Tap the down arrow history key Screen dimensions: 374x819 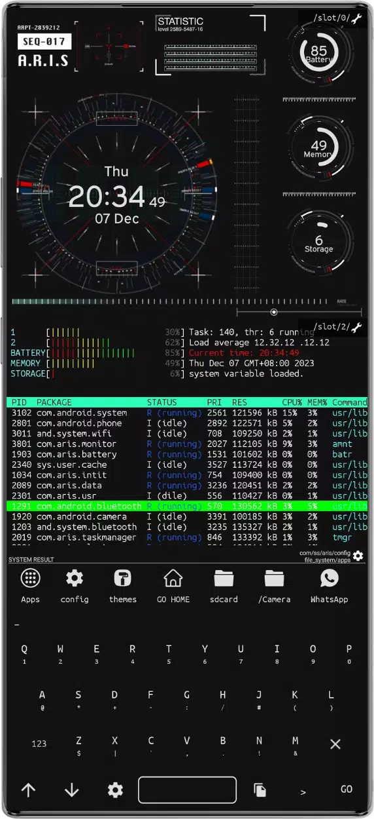coord(72,790)
